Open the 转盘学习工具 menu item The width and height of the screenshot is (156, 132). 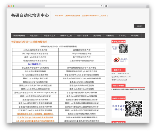(49, 36)
